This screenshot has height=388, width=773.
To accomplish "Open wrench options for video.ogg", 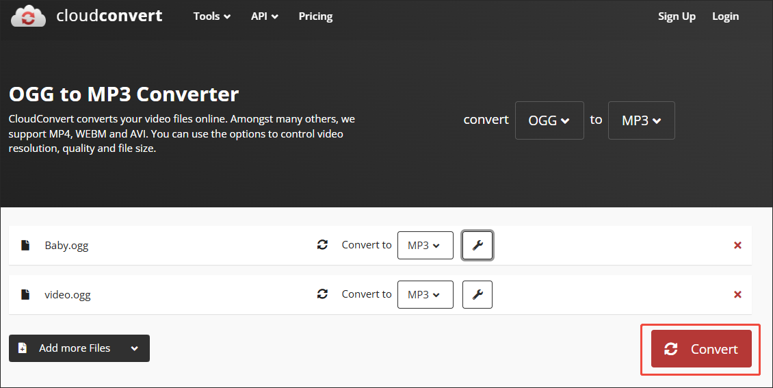I will click(477, 295).
